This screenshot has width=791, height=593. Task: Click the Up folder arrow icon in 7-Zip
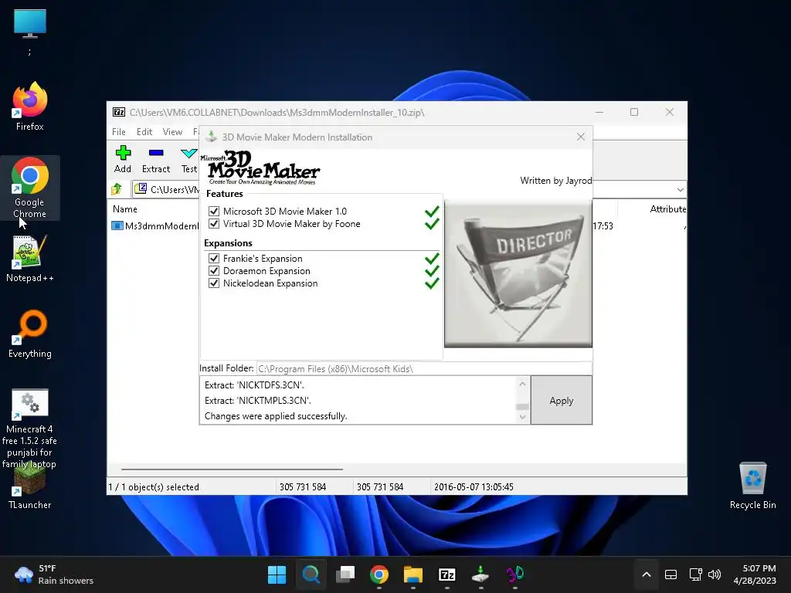(x=117, y=189)
